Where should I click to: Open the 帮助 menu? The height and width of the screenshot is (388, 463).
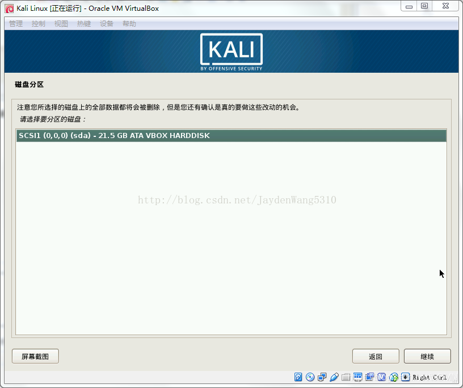point(129,24)
